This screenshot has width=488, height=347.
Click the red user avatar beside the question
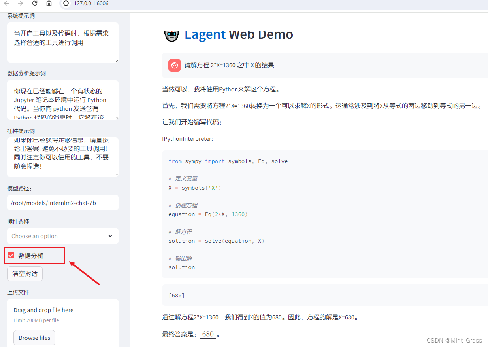(174, 65)
